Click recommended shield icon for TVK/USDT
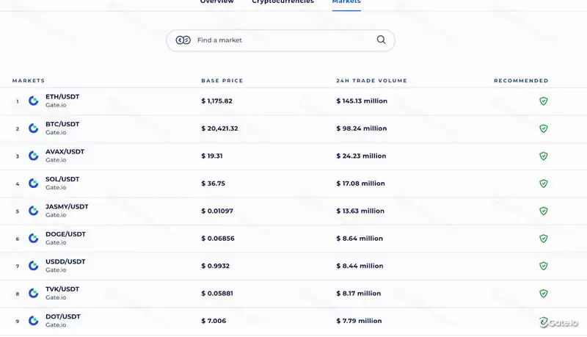This screenshot has width=587, height=337. point(544,294)
